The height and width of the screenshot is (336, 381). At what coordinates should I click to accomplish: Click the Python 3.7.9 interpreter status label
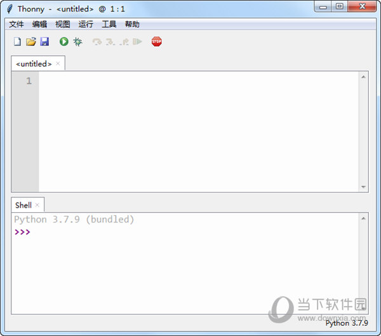pos(347,323)
